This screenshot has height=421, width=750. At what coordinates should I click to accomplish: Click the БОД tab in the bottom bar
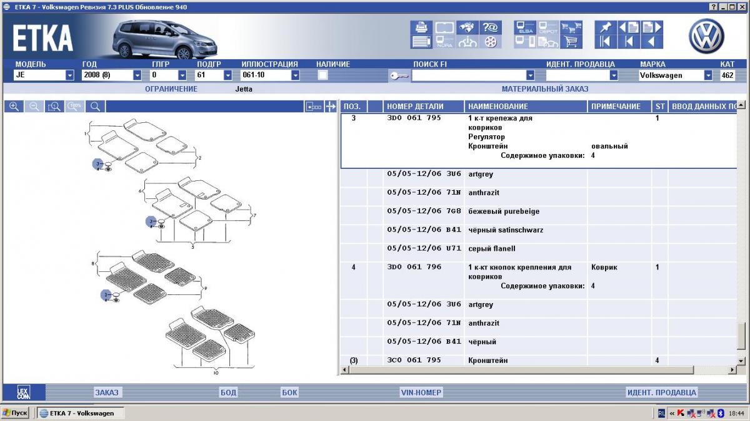(228, 392)
